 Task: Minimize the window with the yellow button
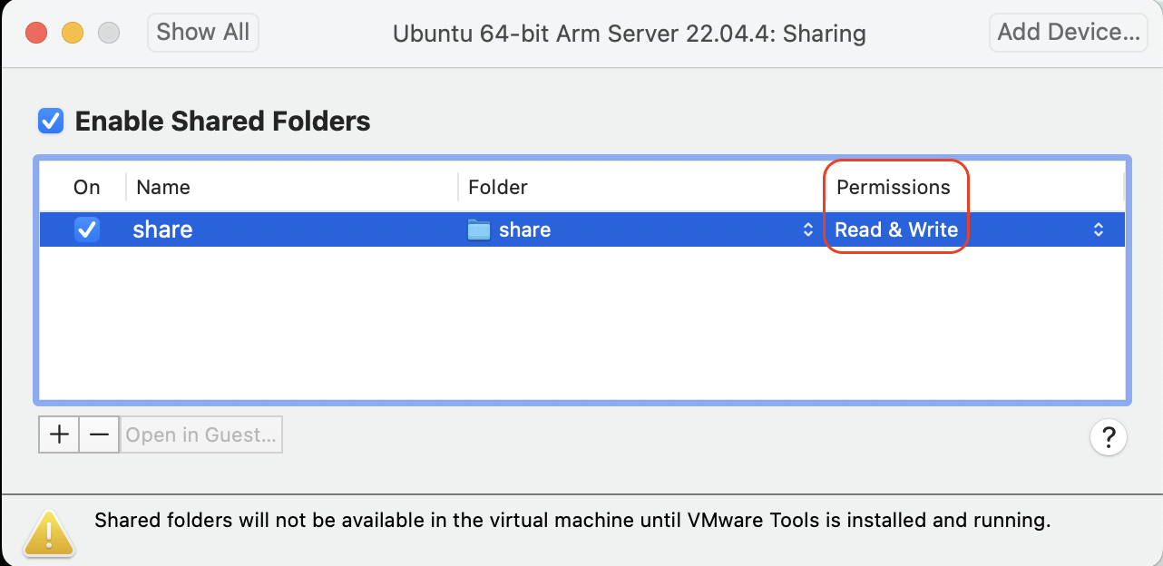click(x=73, y=34)
